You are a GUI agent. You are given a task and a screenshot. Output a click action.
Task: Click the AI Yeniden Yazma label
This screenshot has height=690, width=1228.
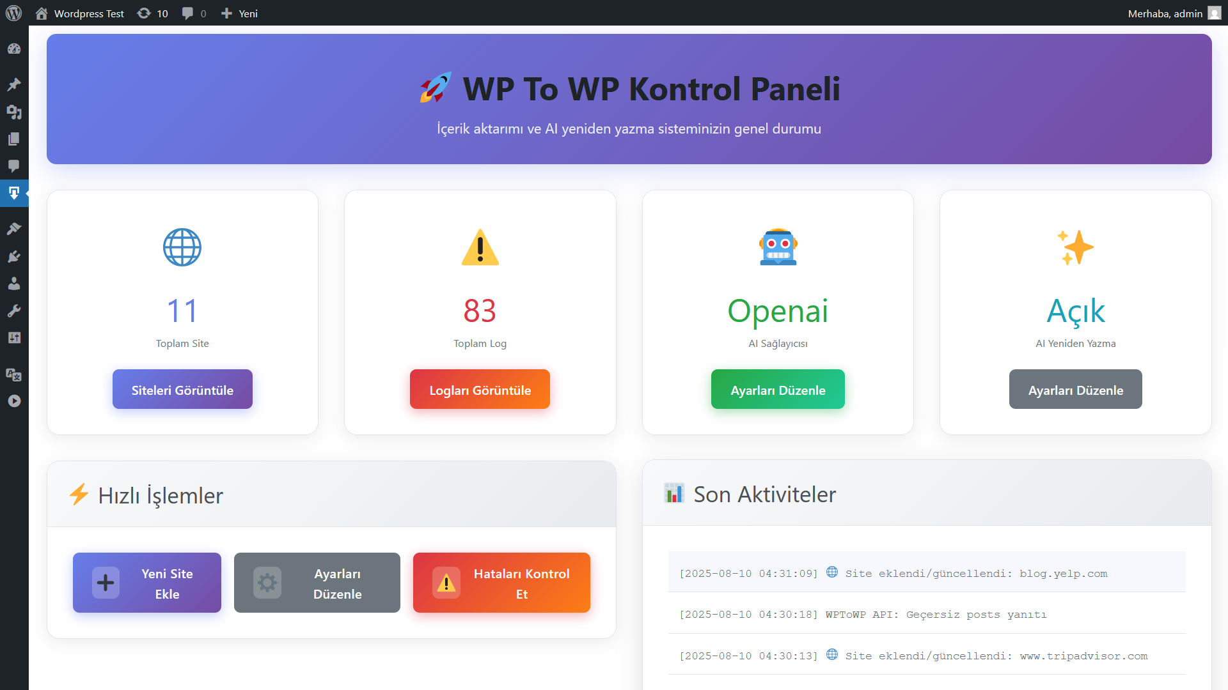1076,344
